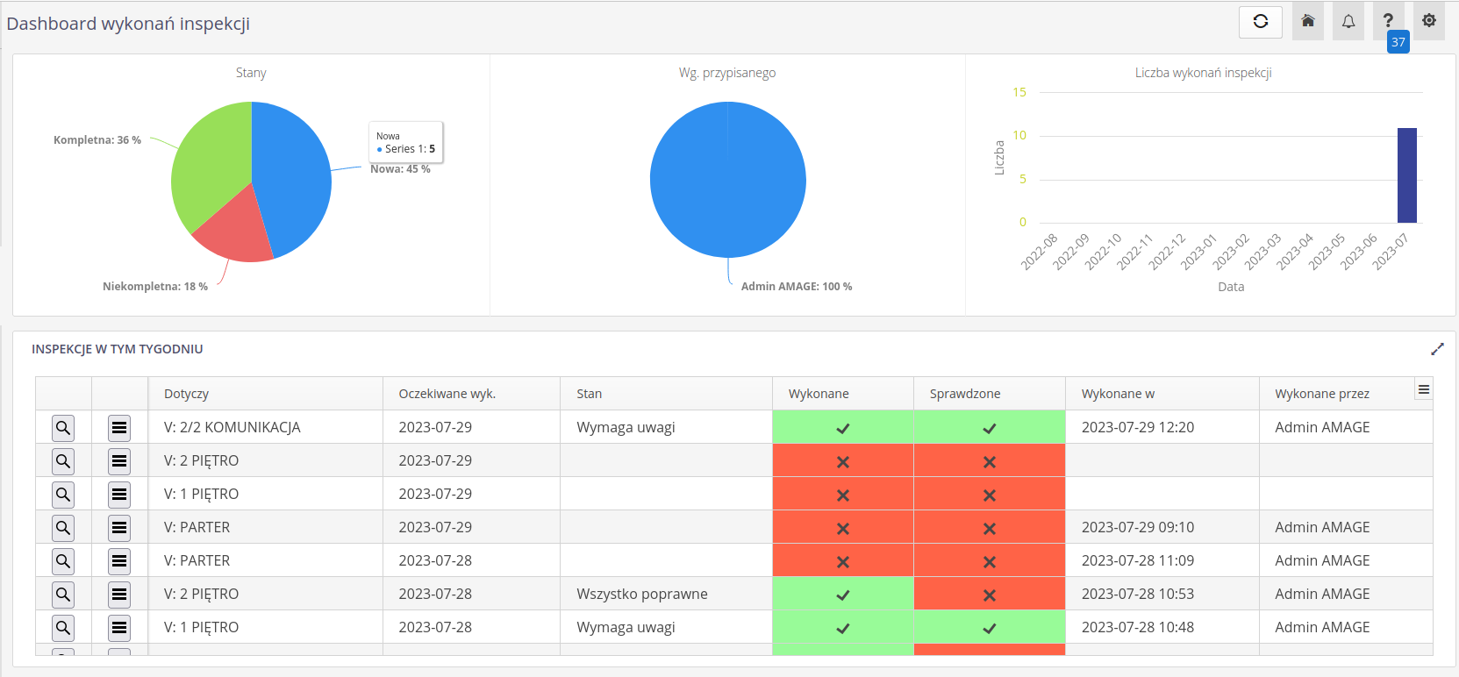Click Kompletna: 36 % label
The height and width of the screenshot is (677, 1459).
point(97,140)
